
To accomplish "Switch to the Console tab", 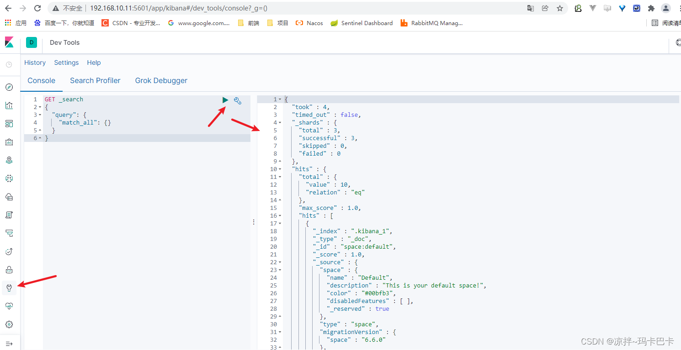I will point(42,81).
